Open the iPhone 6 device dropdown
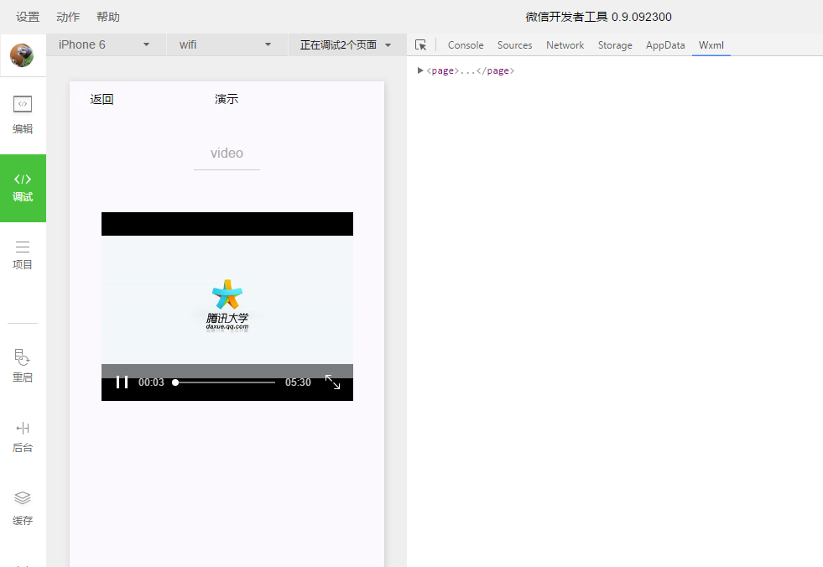Image resolution: width=823 pixels, height=567 pixels. pyautogui.click(x=104, y=45)
